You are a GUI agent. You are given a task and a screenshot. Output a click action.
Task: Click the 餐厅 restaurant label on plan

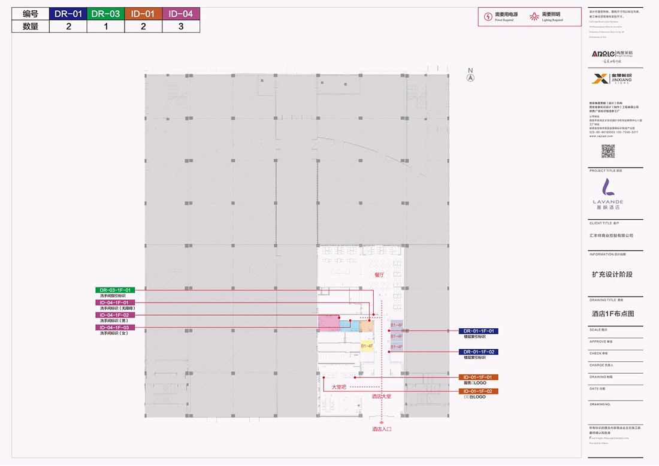pos(379,275)
